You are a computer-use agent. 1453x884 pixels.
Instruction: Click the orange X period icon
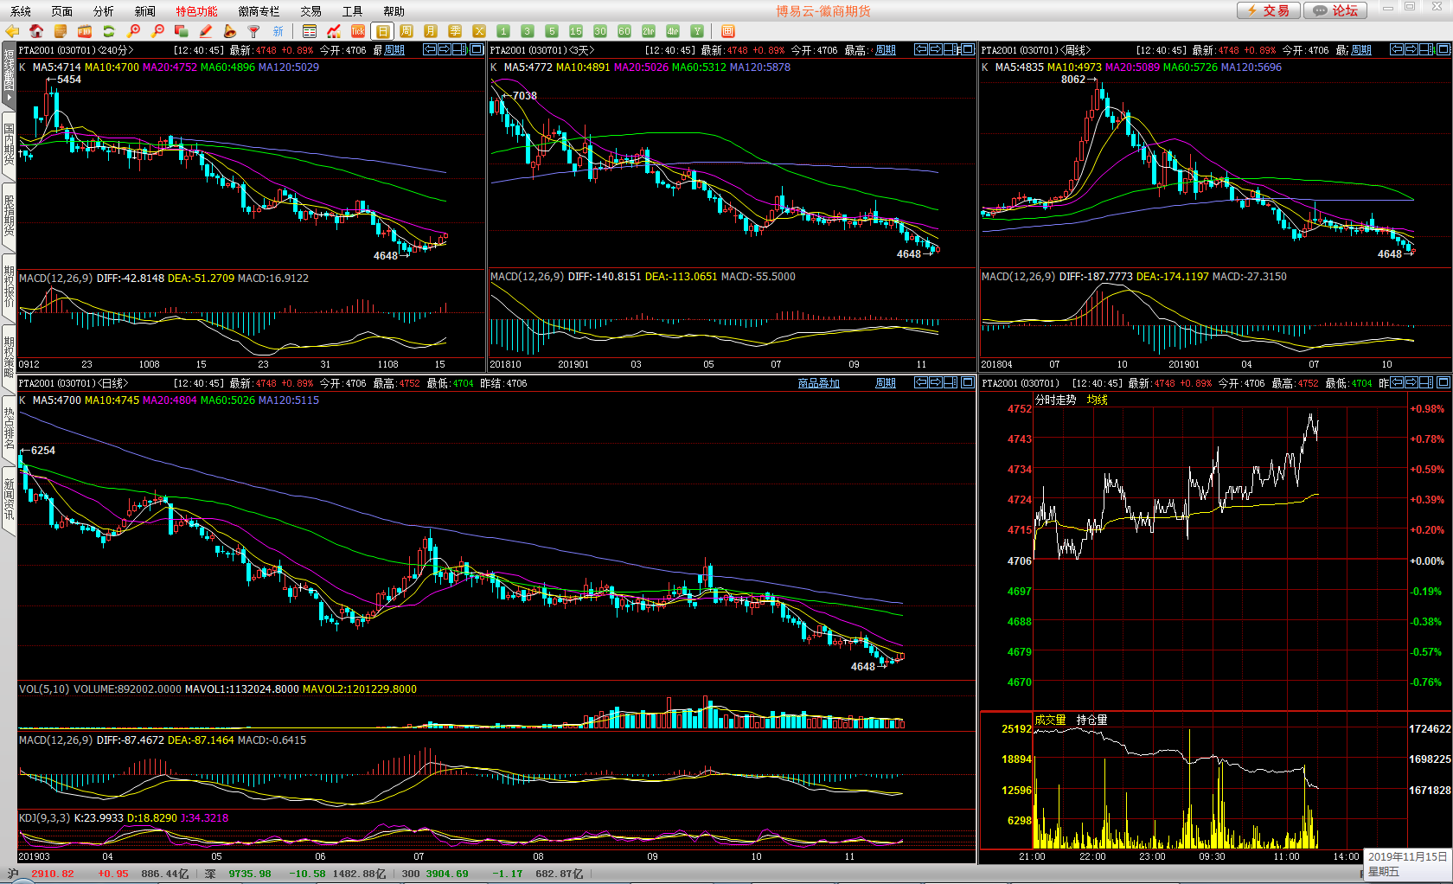[479, 31]
